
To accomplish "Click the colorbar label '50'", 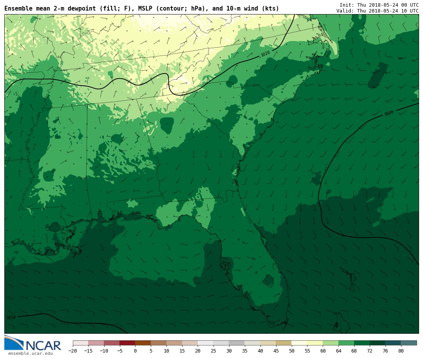I will (x=292, y=351).
